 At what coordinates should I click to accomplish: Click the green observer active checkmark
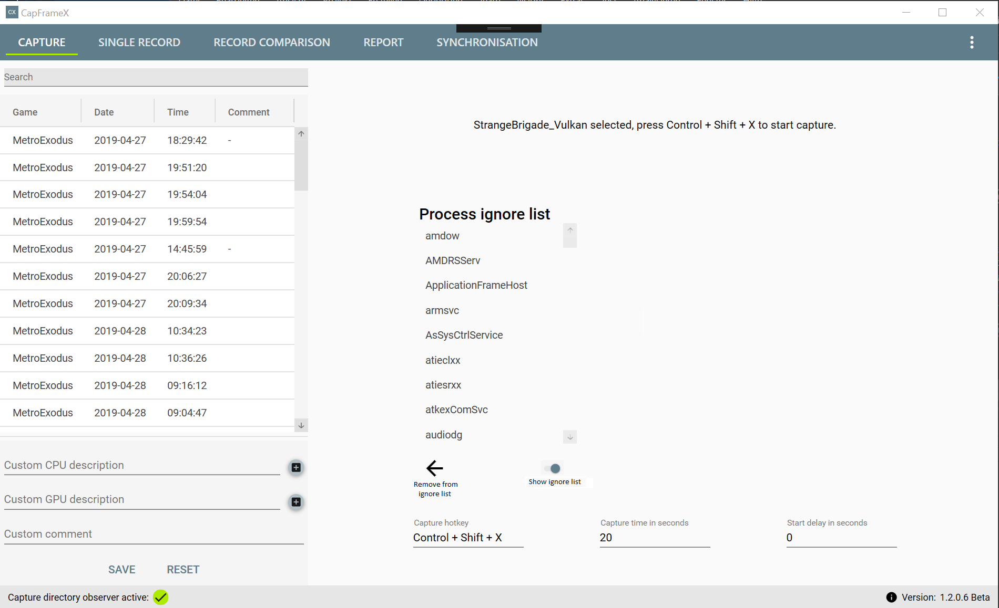161,597
